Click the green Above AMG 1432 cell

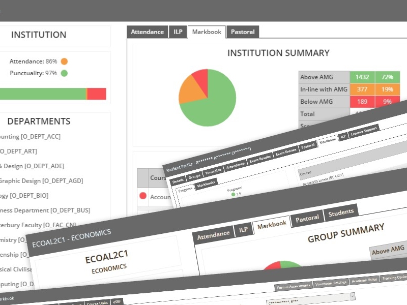tap(362, 77)
